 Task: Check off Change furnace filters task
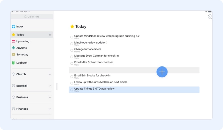[72, 50]
